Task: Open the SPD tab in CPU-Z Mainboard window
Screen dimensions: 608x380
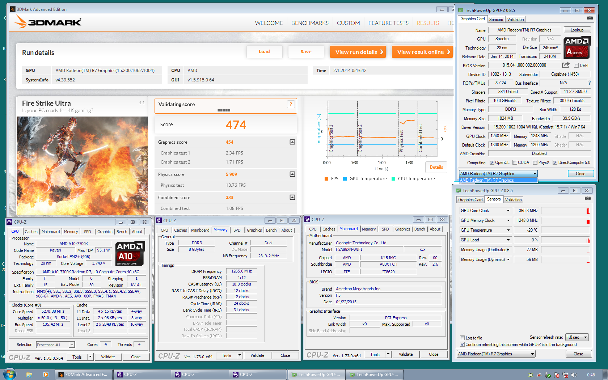Action: tap(385, 229)
